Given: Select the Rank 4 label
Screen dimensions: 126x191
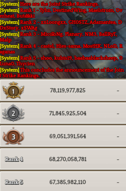Looking at the screenshot, I should tap(14, 159).
